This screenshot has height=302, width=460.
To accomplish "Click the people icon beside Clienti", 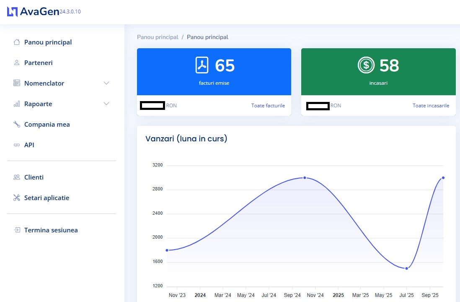I will tap(17, 177).
